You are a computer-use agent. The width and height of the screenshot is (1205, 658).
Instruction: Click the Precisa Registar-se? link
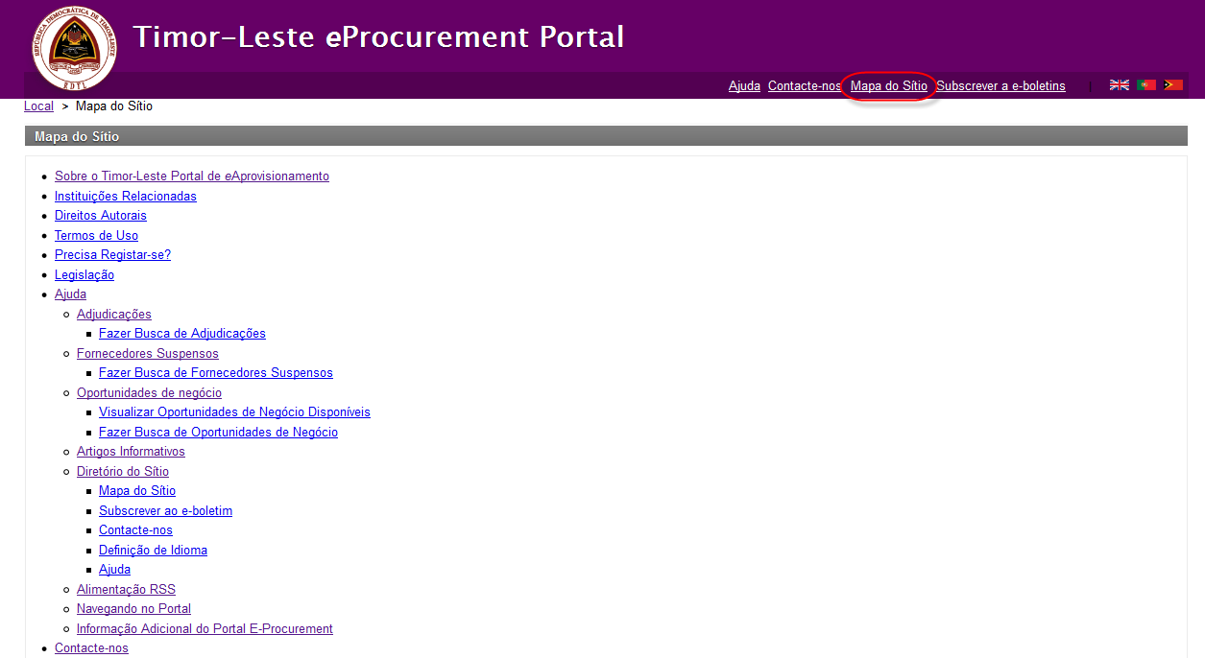(x=112, y=255)
